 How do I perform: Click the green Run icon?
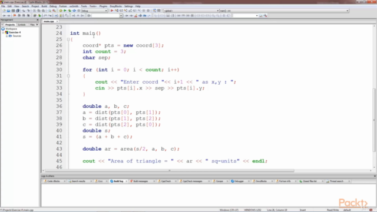point(65,11)
